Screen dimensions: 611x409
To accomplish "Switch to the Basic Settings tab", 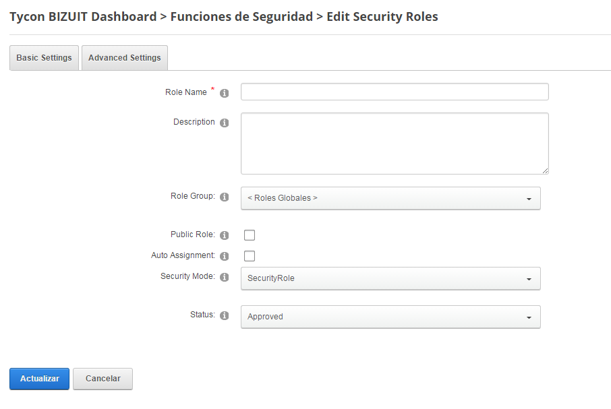I will point(44,58).
